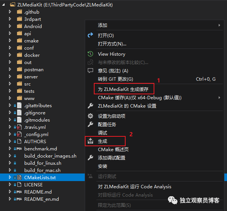Select README_en.md file row
Image resolution: width=227 pixels, height=211 pixels.
tap(42, 199)
